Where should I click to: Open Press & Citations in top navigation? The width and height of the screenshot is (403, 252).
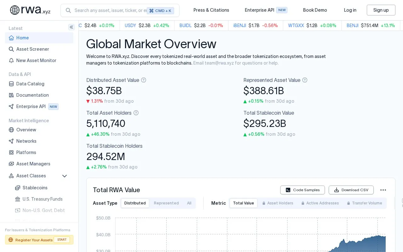point(211,10)
